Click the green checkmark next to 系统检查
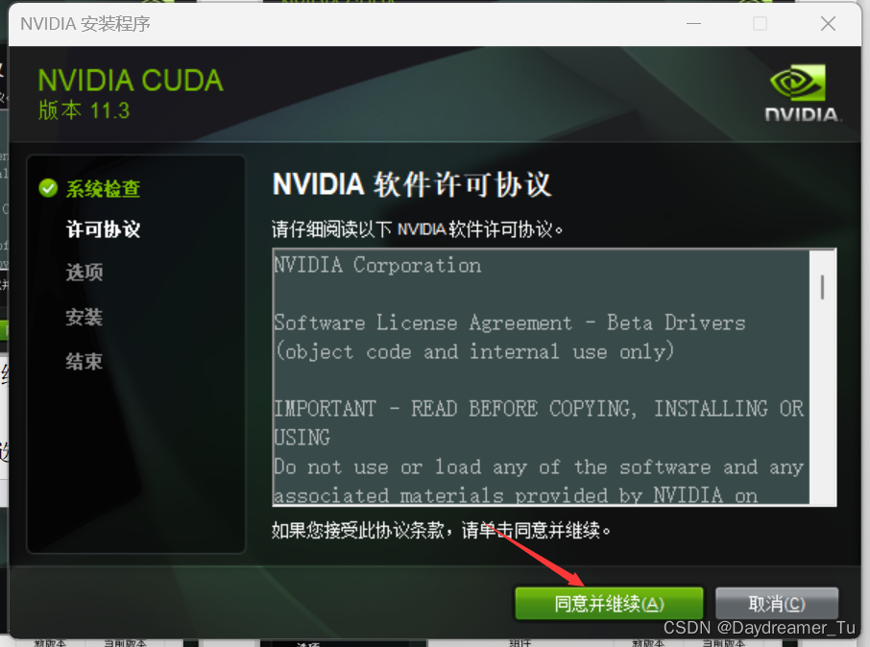Viewport: 870px width, 647px height. 48,188
